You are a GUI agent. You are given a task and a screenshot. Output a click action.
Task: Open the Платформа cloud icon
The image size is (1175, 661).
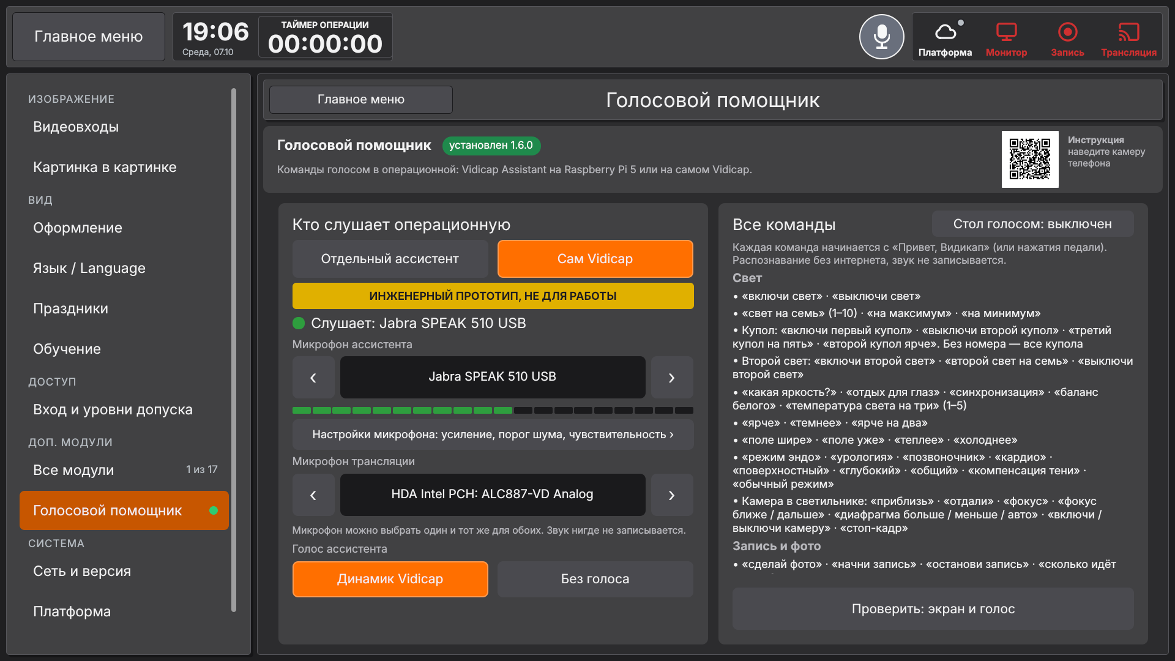(945, 38)
